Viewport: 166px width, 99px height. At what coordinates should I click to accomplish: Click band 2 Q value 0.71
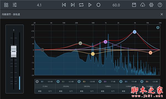pyautogui.click(x=71, y=91)
